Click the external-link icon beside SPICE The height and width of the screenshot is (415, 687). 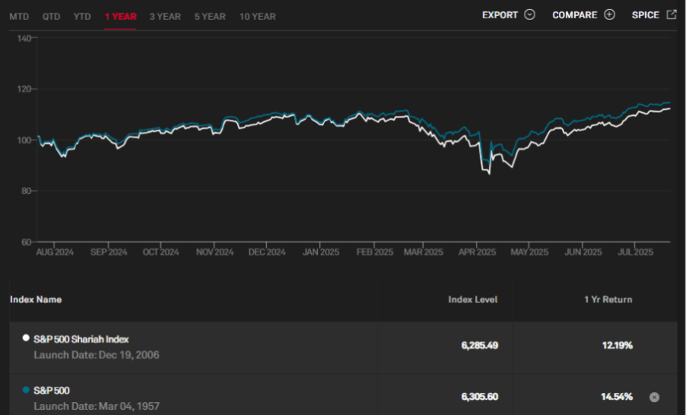[671, 14]
